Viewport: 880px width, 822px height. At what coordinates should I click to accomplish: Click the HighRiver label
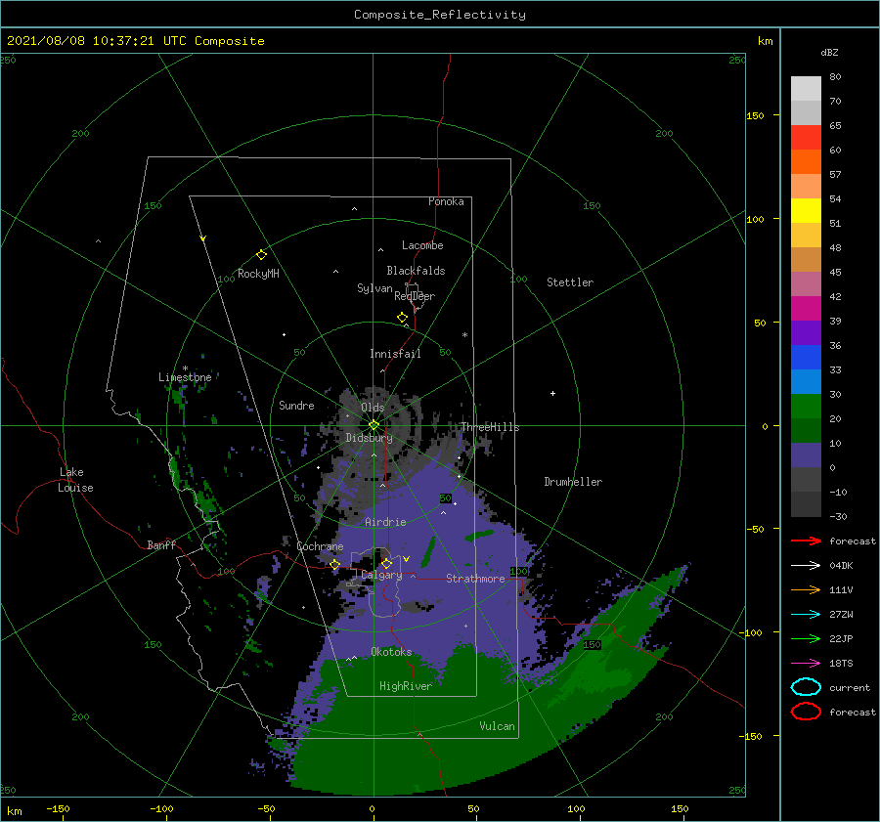click(406, 686)
